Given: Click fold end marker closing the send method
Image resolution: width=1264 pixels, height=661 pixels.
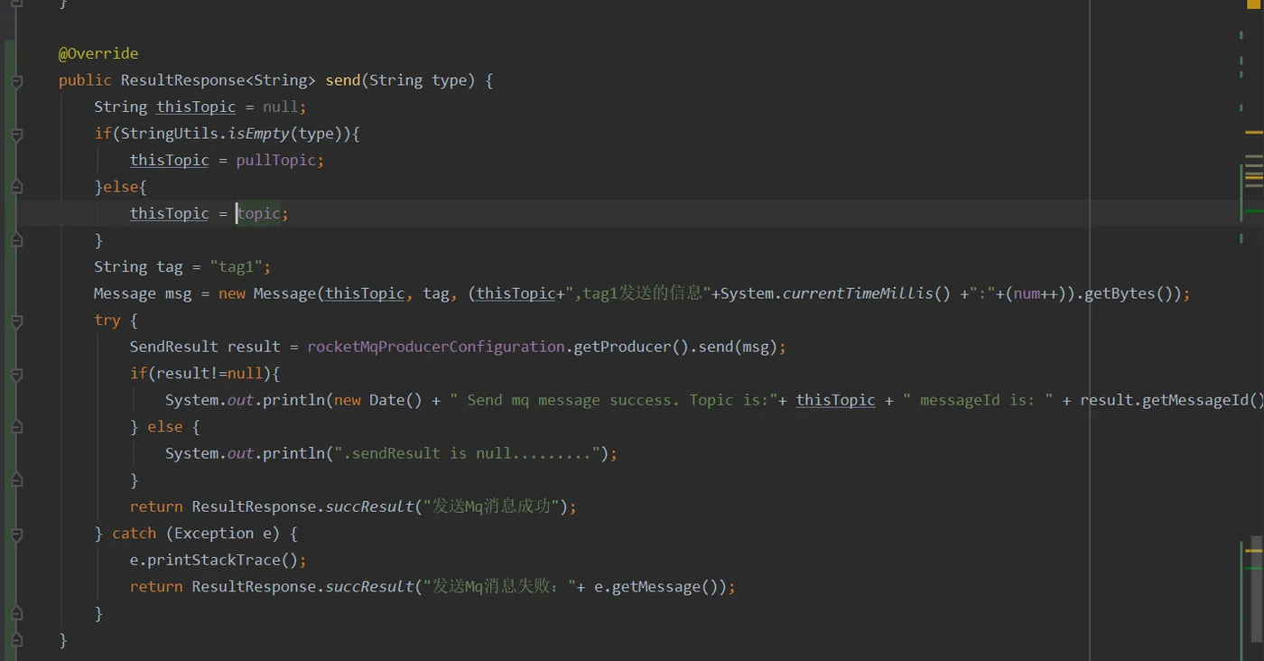Looking at the screenshot, I should click(16, 640).
